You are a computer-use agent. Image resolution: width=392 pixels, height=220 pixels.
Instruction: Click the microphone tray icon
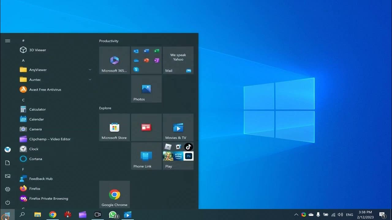click(318, 215)
